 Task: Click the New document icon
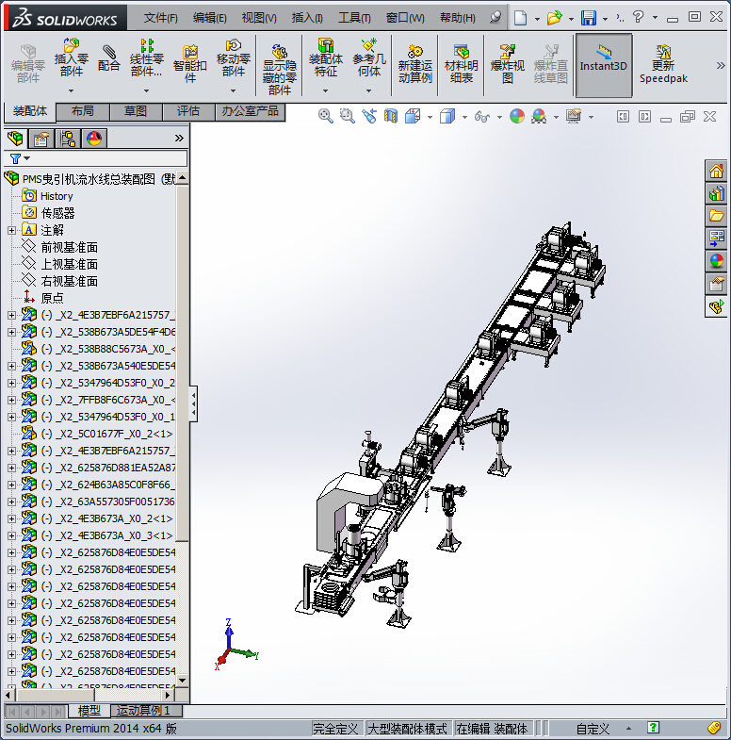point(520,18)
